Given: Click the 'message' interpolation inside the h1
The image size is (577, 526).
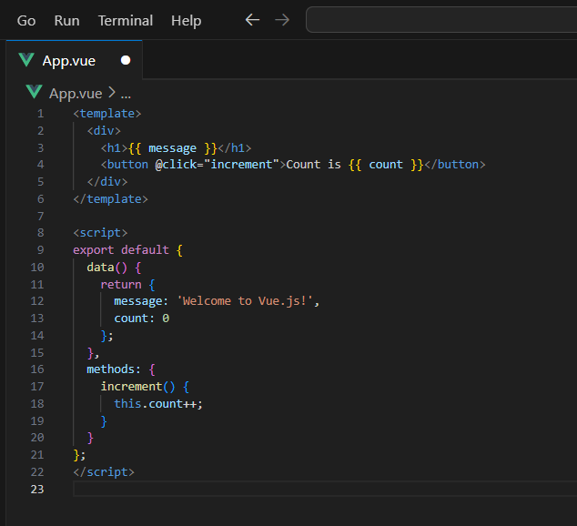Looking at the screenshot, I should point(172,148).
